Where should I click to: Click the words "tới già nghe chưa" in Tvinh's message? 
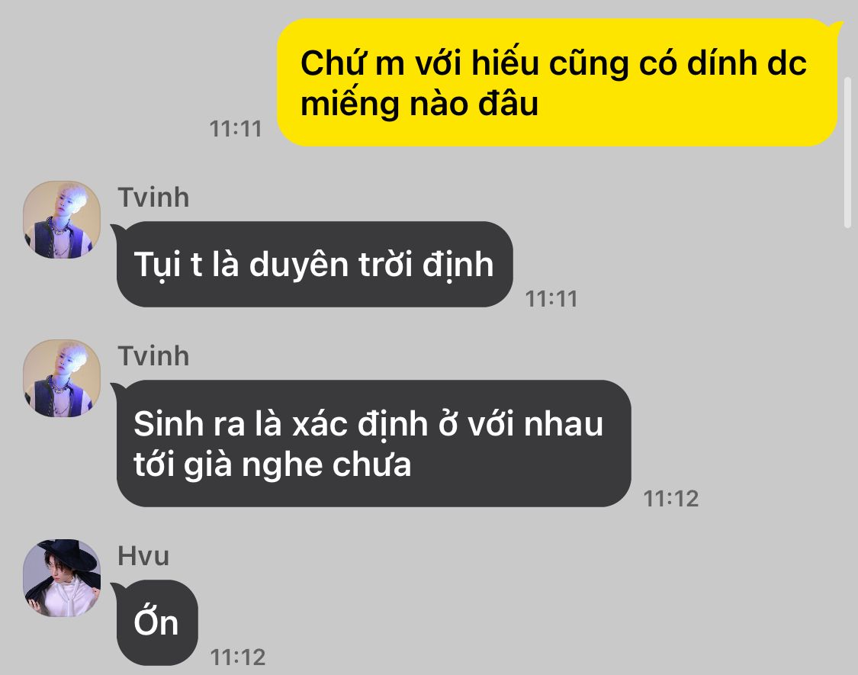pyautogui.click(x=272, y=464)
